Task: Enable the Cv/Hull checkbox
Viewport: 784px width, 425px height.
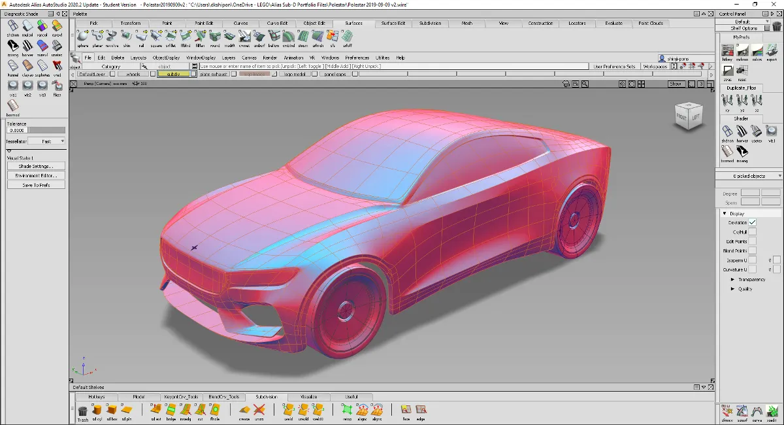Action: click(x=753, y=232)
